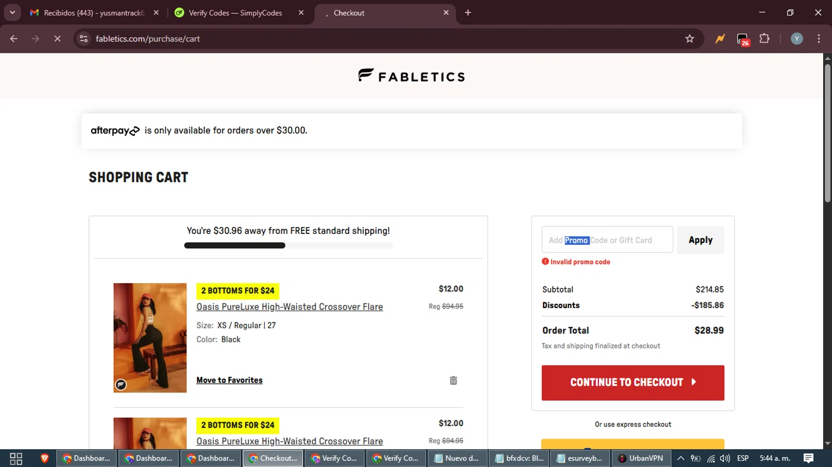Delete first cart item with trash icon
The width and height of the screenshot is (832, 467).
[x=453, y=381]
